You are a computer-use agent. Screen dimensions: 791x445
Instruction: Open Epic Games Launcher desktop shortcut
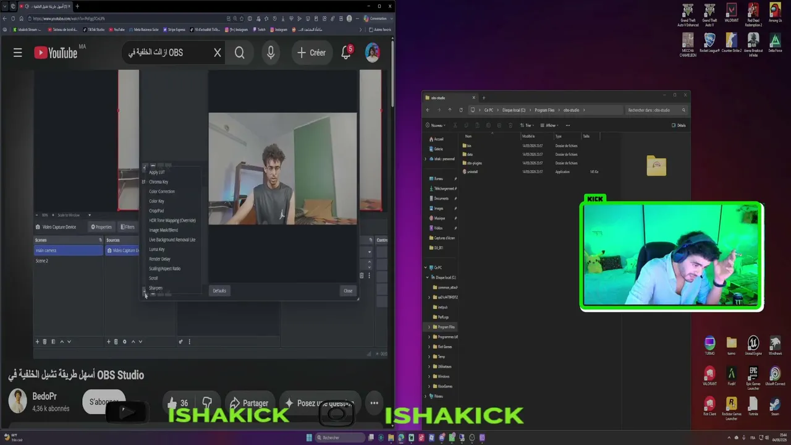tap(753, 378)
